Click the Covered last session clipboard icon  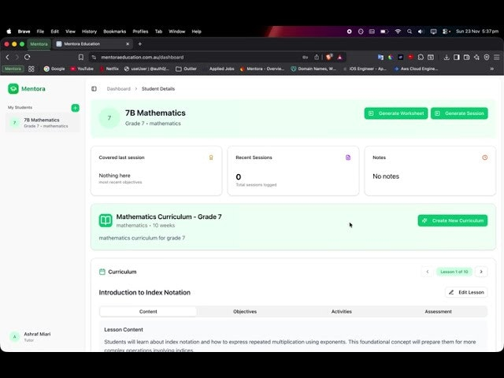[x=211, y=157]
